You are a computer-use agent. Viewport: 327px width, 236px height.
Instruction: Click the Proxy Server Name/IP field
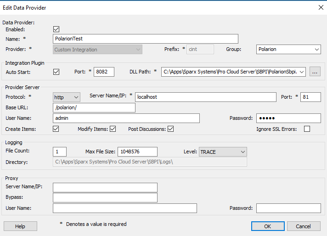105,187
